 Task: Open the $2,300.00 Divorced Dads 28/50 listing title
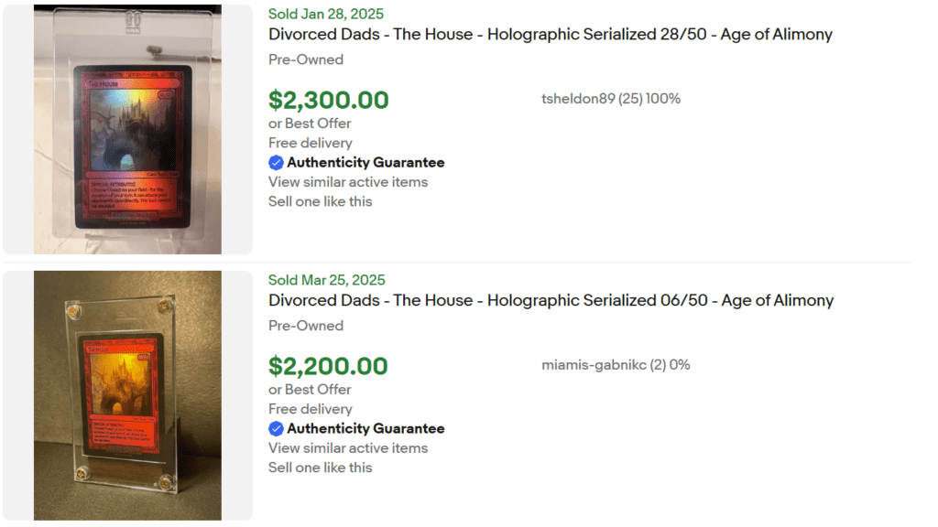pyautogui.click(x=550, y=34)
